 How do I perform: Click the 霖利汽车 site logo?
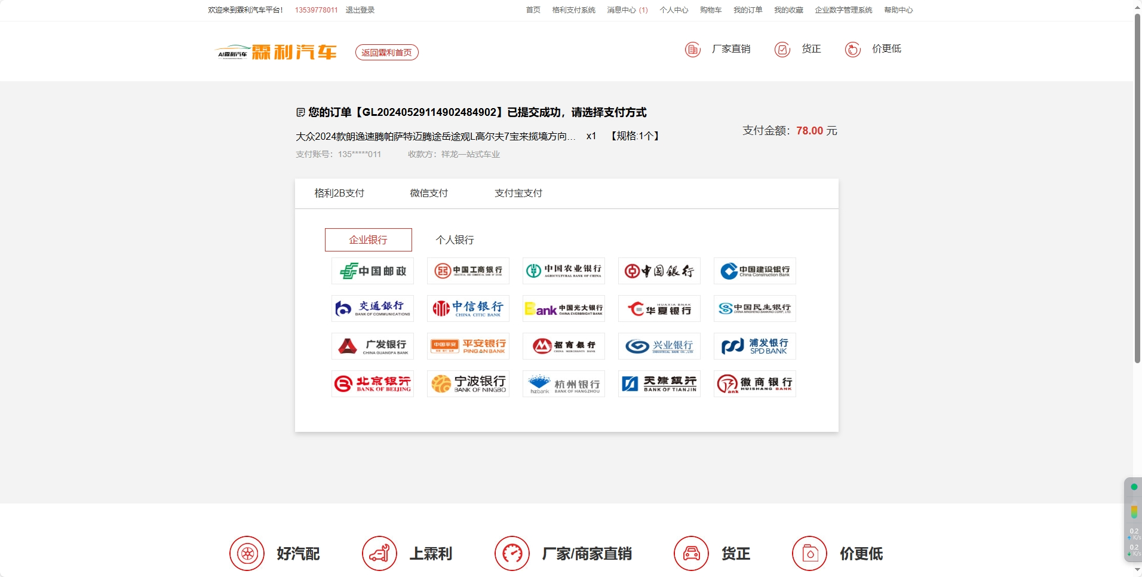(x=276, y=52)
